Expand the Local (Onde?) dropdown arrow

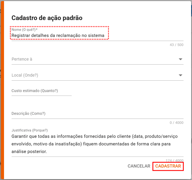tap(181, 75)
